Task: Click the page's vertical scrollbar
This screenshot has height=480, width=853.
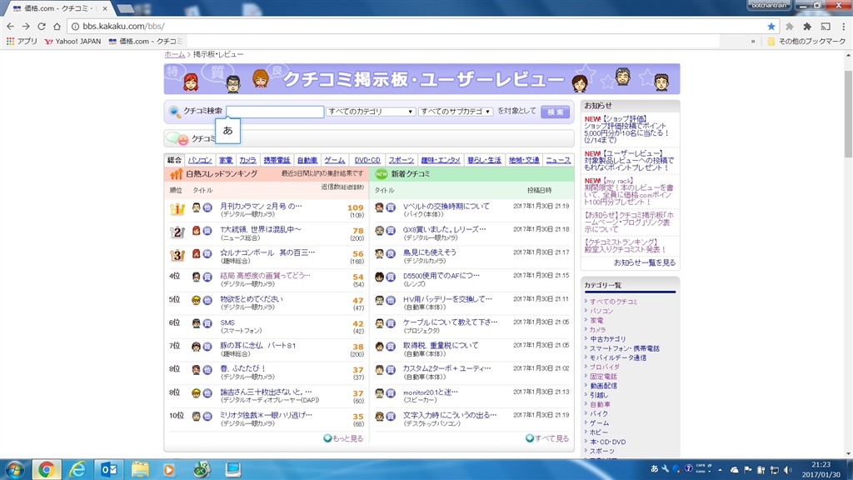Action: [847, 250]
